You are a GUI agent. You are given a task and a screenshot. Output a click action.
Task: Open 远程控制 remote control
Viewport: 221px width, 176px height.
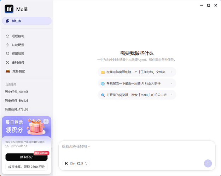(27, 36)
